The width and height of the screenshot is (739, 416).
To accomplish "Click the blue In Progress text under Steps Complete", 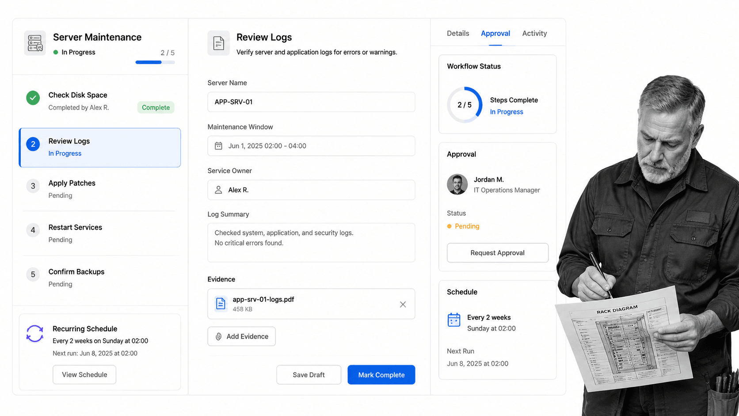I will click(507, 112).
